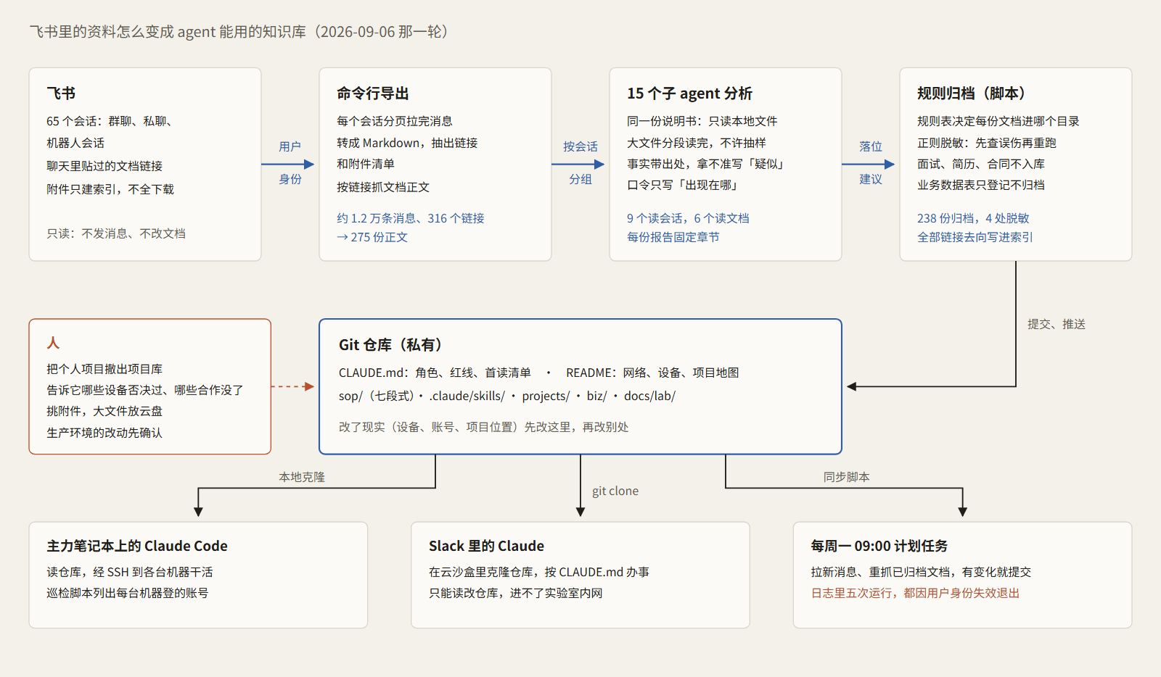Select the text "聊天里贴过的文档链接"
This screenshot has height=677, width=1161.
[x=104, y=166]
